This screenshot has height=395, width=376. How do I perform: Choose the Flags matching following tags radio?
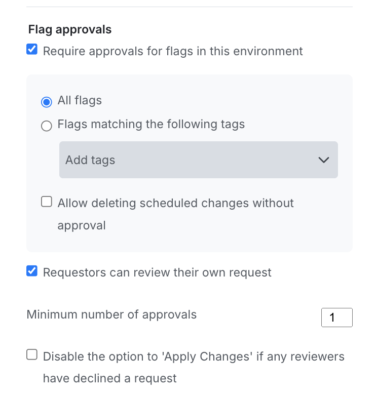point(47,126)
